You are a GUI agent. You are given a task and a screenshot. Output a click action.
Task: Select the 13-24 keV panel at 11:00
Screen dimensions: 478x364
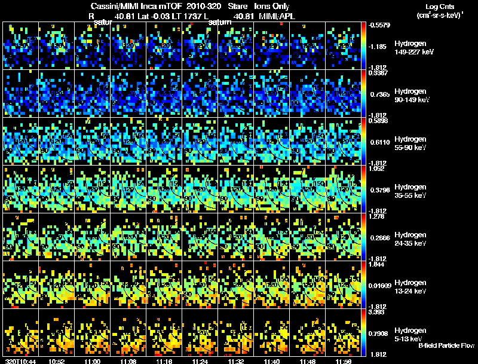93,285
